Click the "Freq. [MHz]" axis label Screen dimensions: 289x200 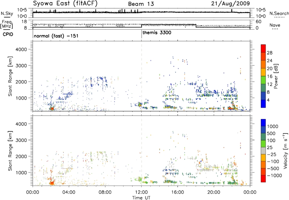7,25
